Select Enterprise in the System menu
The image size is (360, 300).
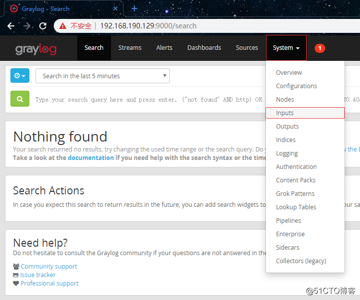click(x=305, y=234)
